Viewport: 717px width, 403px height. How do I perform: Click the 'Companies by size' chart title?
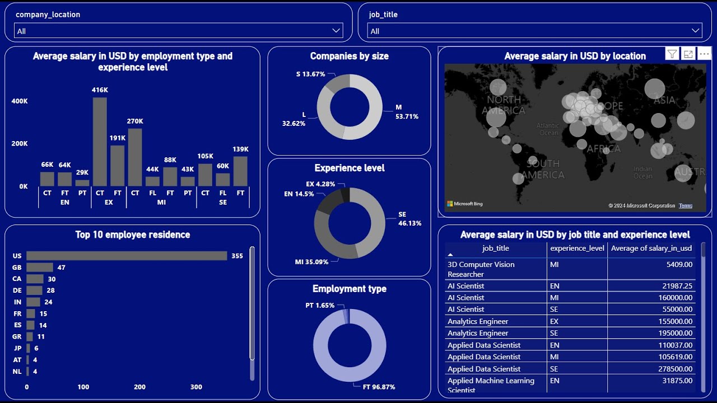click(x=350, y=56)
